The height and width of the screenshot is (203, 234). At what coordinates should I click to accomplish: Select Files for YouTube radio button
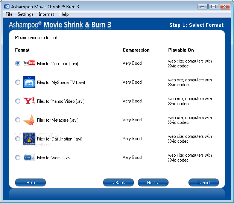click(18, 63)
